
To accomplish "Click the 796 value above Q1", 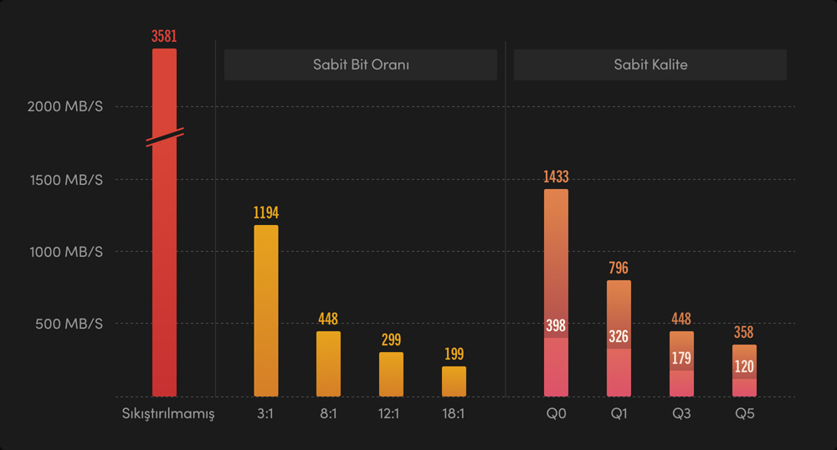I will (619, 268).
